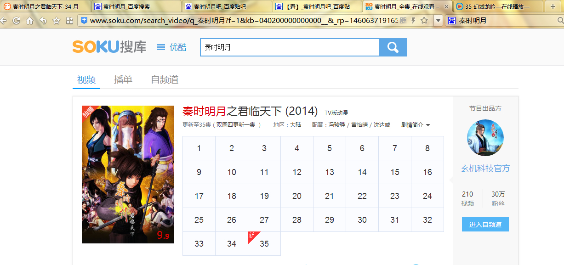
Task: Expand the 剧情简介 dropdown
Action: pos(416,125)
